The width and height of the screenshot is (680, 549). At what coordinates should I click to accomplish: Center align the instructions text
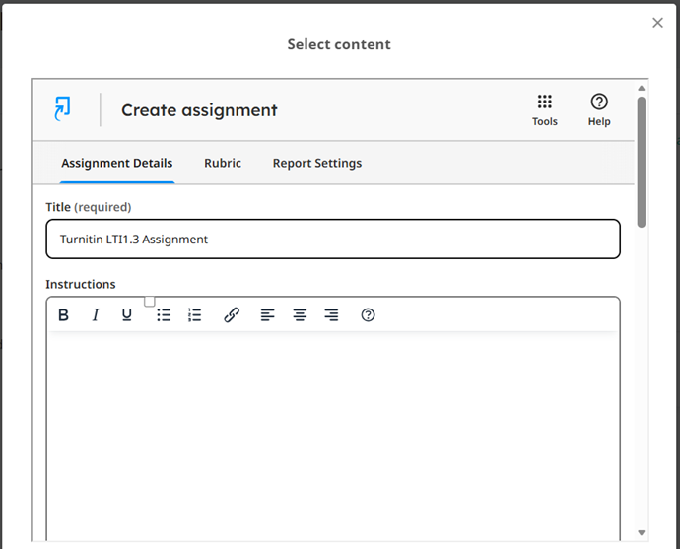300,315
